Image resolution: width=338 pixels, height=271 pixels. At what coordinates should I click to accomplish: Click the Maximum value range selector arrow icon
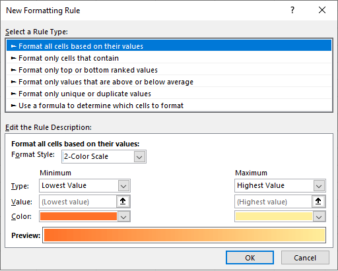pos(318,201)
